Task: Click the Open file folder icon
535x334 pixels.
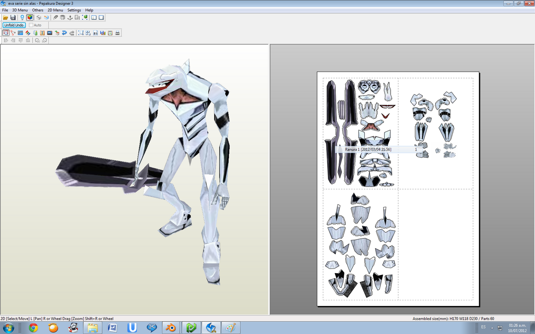Action: pyautogui.click(x=5, y=17)
